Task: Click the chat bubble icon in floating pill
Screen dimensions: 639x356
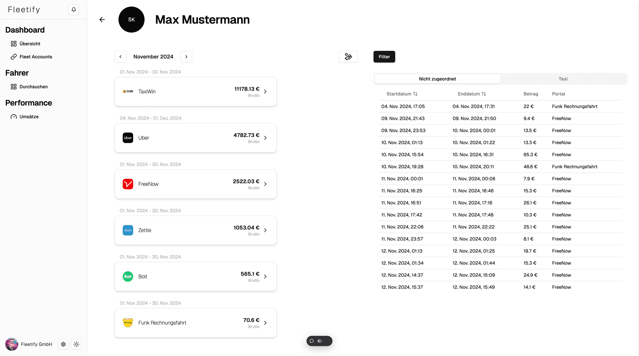Action: tap(312, 341)
